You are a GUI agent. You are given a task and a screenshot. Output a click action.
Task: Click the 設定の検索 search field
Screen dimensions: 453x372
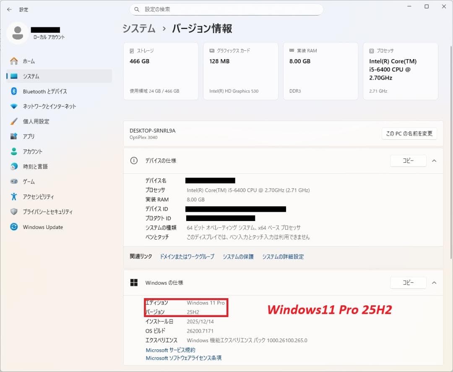tap(226, 10)
